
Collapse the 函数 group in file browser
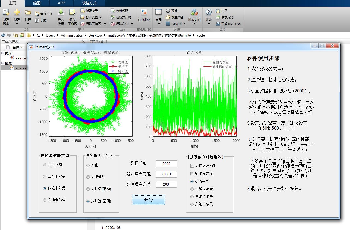(3, 63)
